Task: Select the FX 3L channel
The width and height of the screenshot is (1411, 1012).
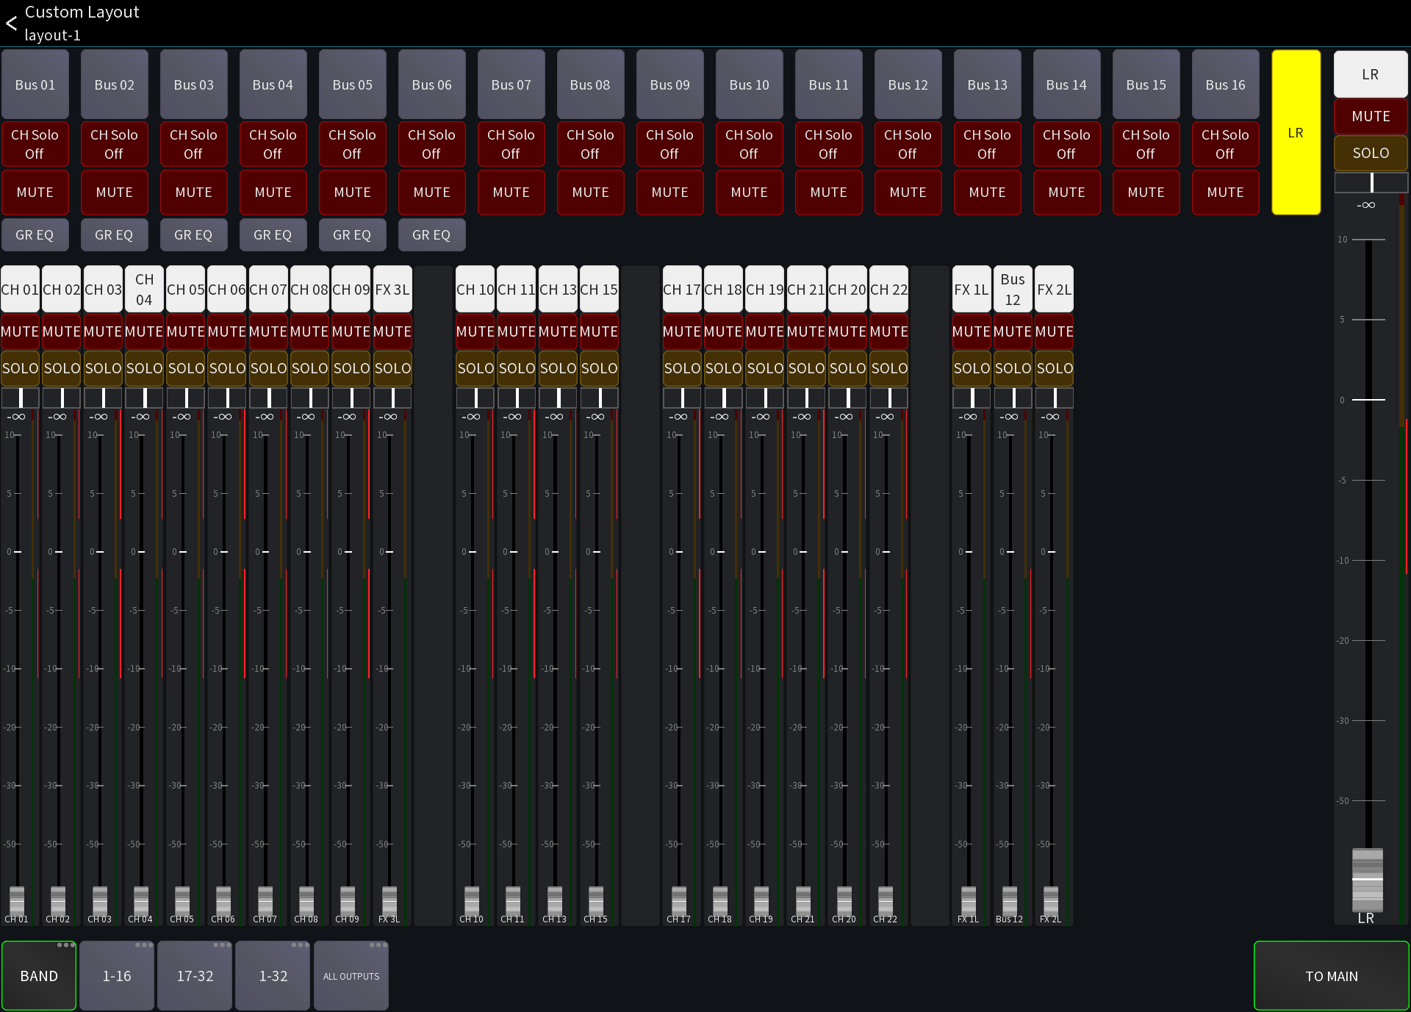Action: coord(392,289)
